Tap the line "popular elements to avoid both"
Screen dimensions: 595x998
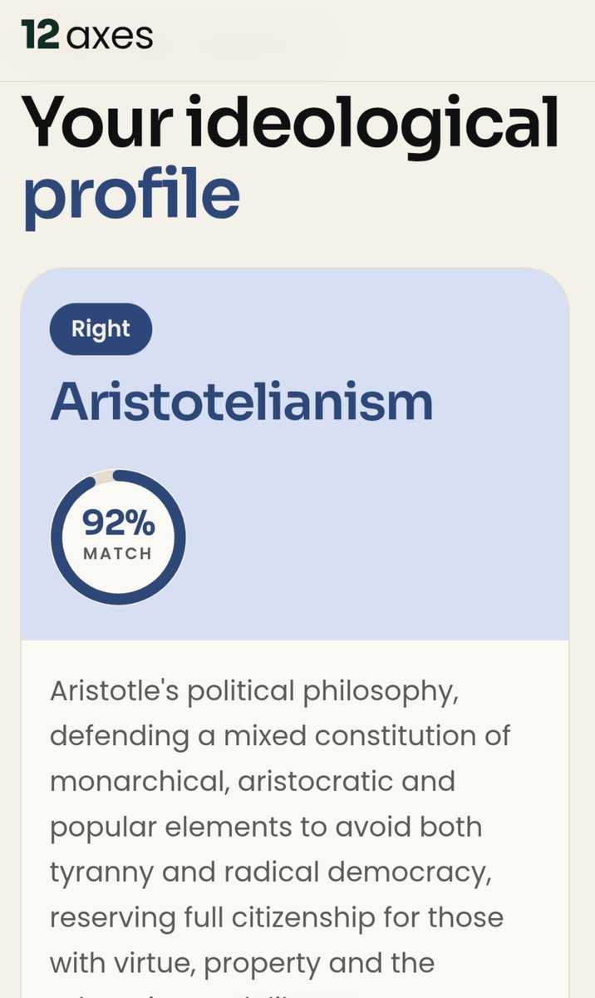[266, 828]
